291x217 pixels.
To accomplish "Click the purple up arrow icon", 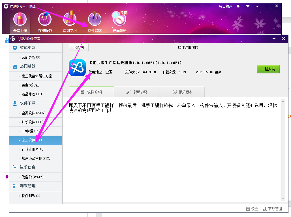I will pyautogui.click(x=7, y=176).
